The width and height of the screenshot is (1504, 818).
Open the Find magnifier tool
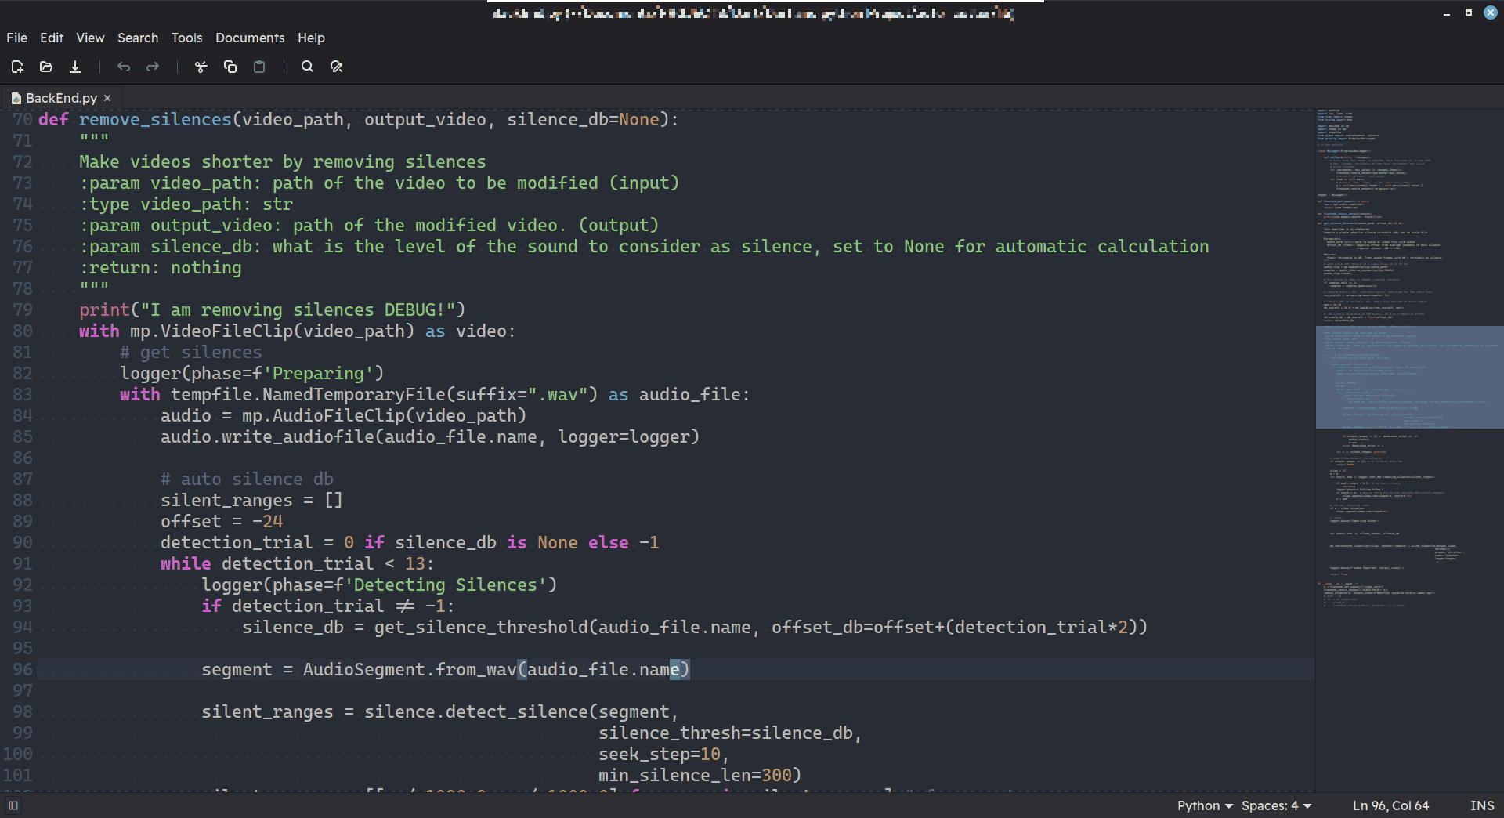coord(307,67)
